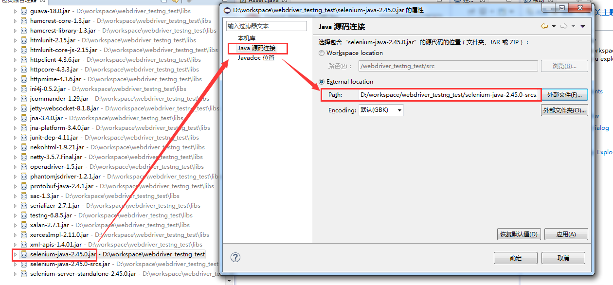613x285 pixels.
Task: Select Javadoc 位置 in the properties tree
Action: [256, 58]
